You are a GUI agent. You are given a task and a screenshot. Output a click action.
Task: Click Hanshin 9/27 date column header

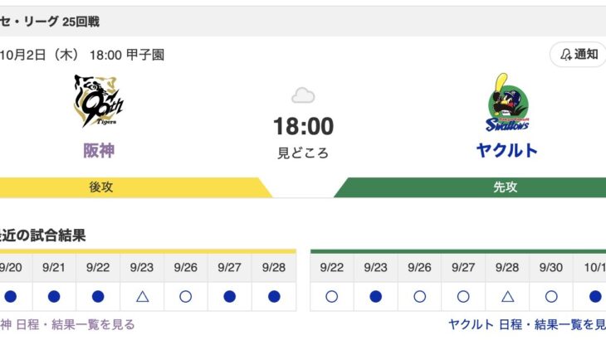click(x=230, y=268)
